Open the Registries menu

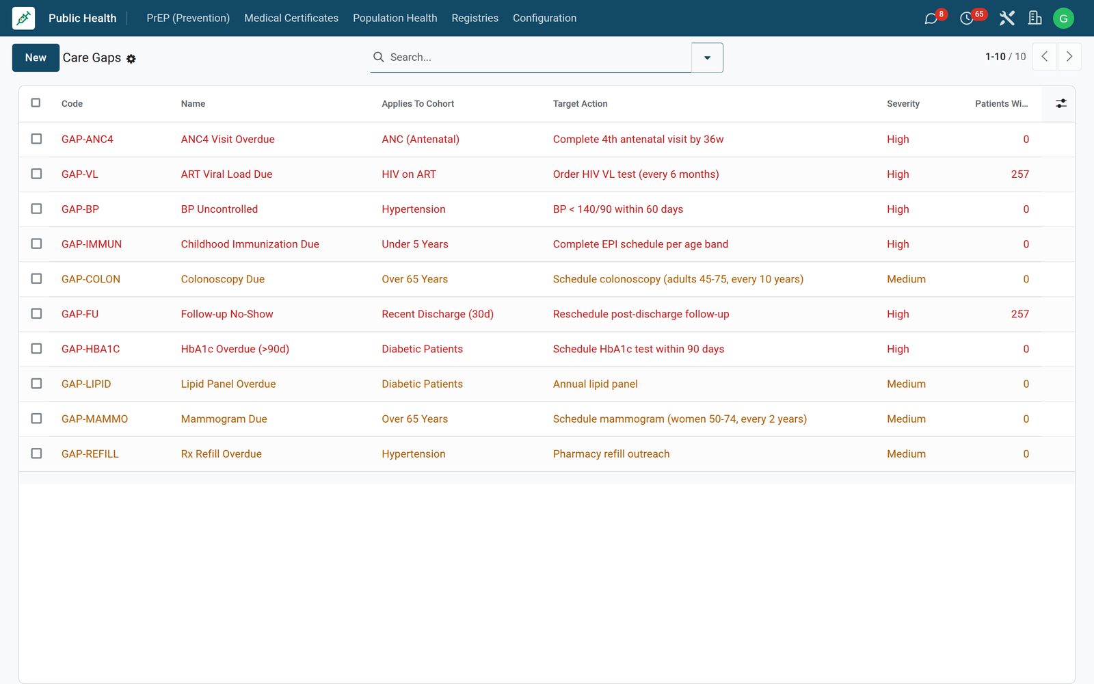(x=475, y=18)
